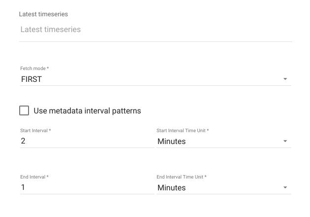310x217 pixels.
Task: Click the 'Start Interval *' field label
Action: [x=35, y=131]
